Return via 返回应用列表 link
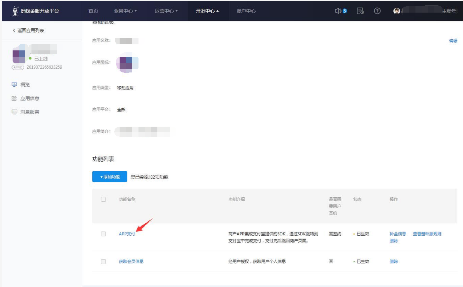This screenshot has width=463, height=287. coord(28,31)
